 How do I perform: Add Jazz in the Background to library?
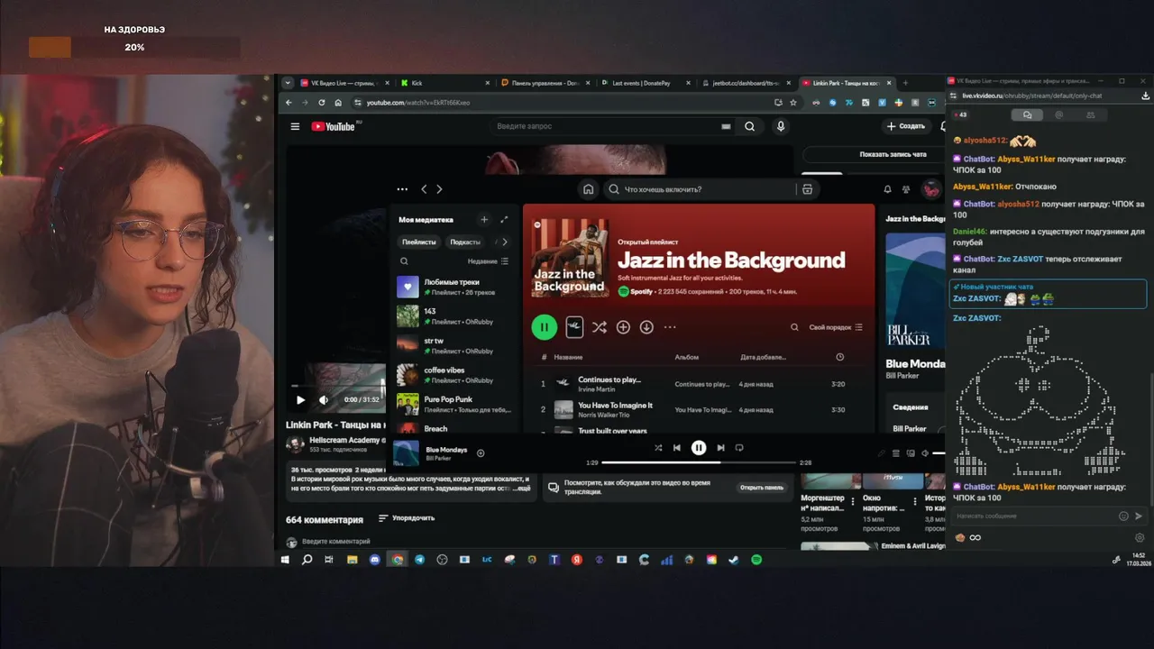tap(623, 327)
